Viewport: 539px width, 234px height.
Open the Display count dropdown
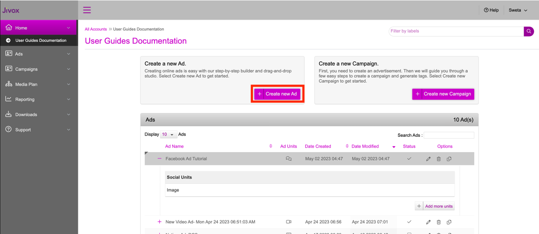168,135
